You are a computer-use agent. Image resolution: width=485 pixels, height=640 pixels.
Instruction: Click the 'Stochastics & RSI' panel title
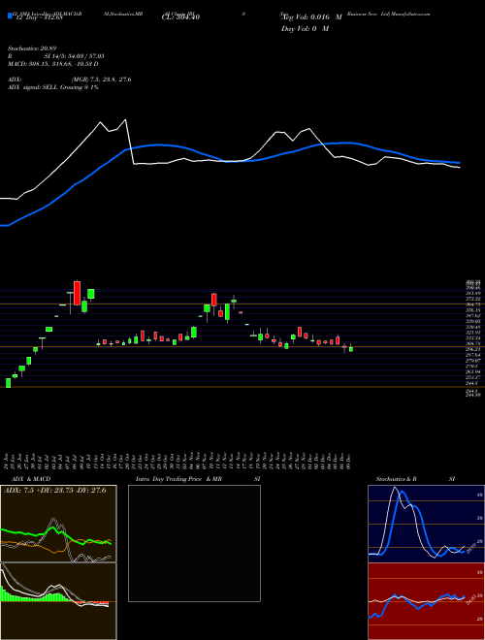[x=415, y=479]
